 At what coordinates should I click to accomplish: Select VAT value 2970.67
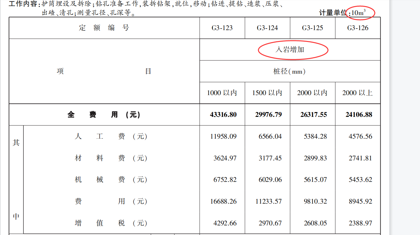[270, 223]
